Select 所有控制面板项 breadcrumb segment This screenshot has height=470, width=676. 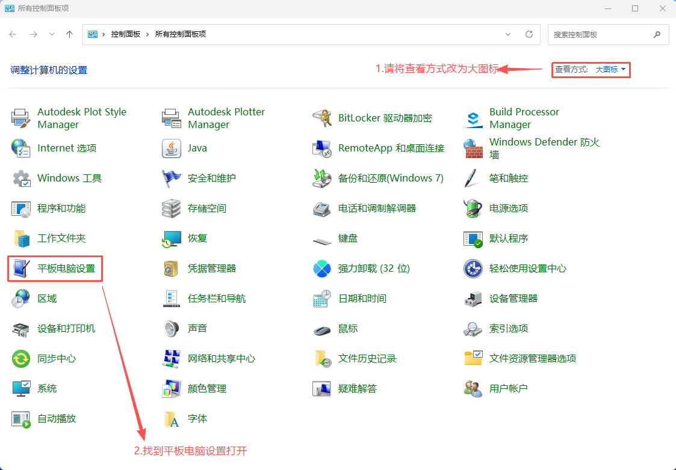[x=181, y=34]
